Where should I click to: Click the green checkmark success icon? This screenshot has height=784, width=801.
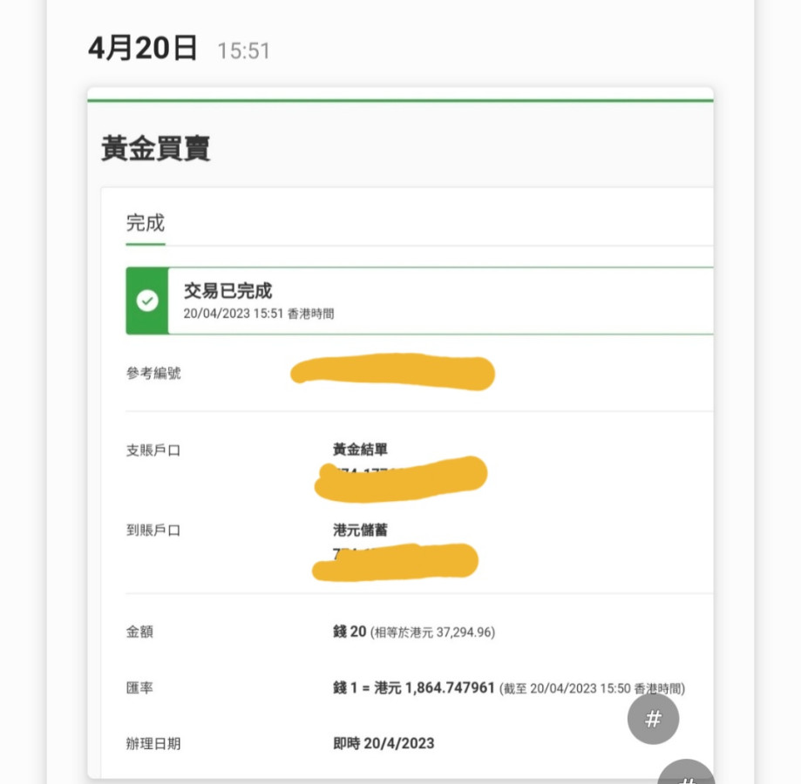pyautogui.click(x=147, y=301)
